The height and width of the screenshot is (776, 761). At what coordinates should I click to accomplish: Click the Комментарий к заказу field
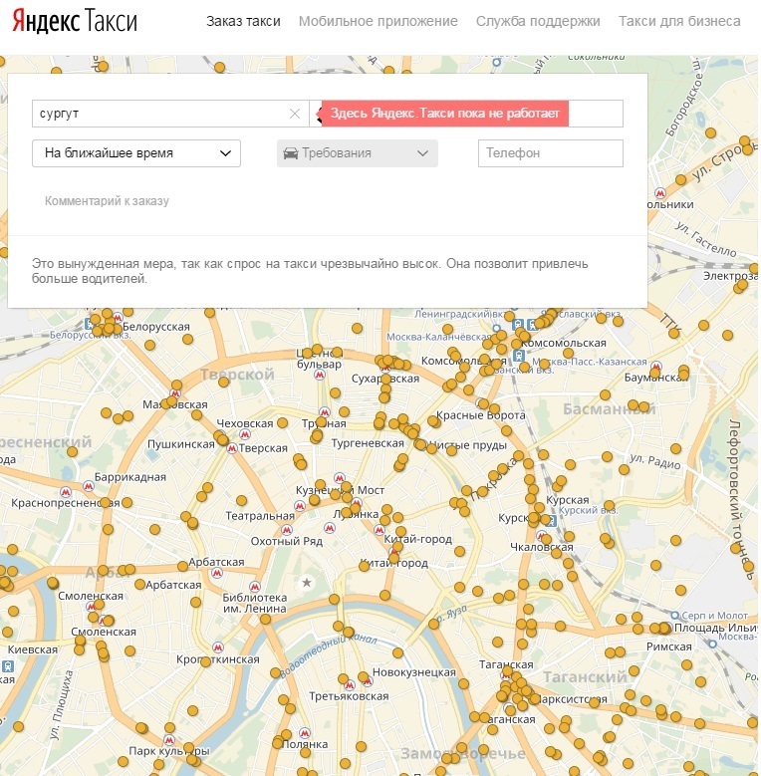point(107,201)
